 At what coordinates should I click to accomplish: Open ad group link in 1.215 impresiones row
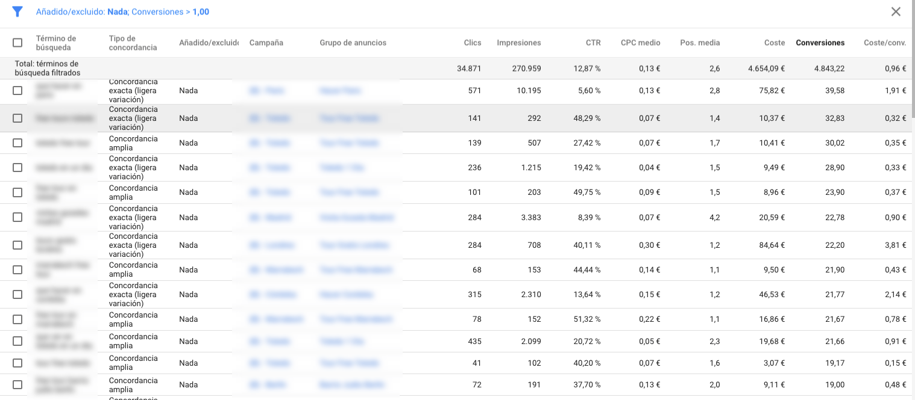tap(342, 168)
